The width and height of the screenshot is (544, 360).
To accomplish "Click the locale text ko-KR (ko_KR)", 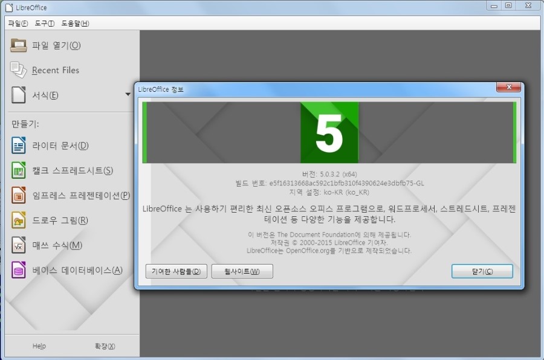I will [x=346, y=192].
